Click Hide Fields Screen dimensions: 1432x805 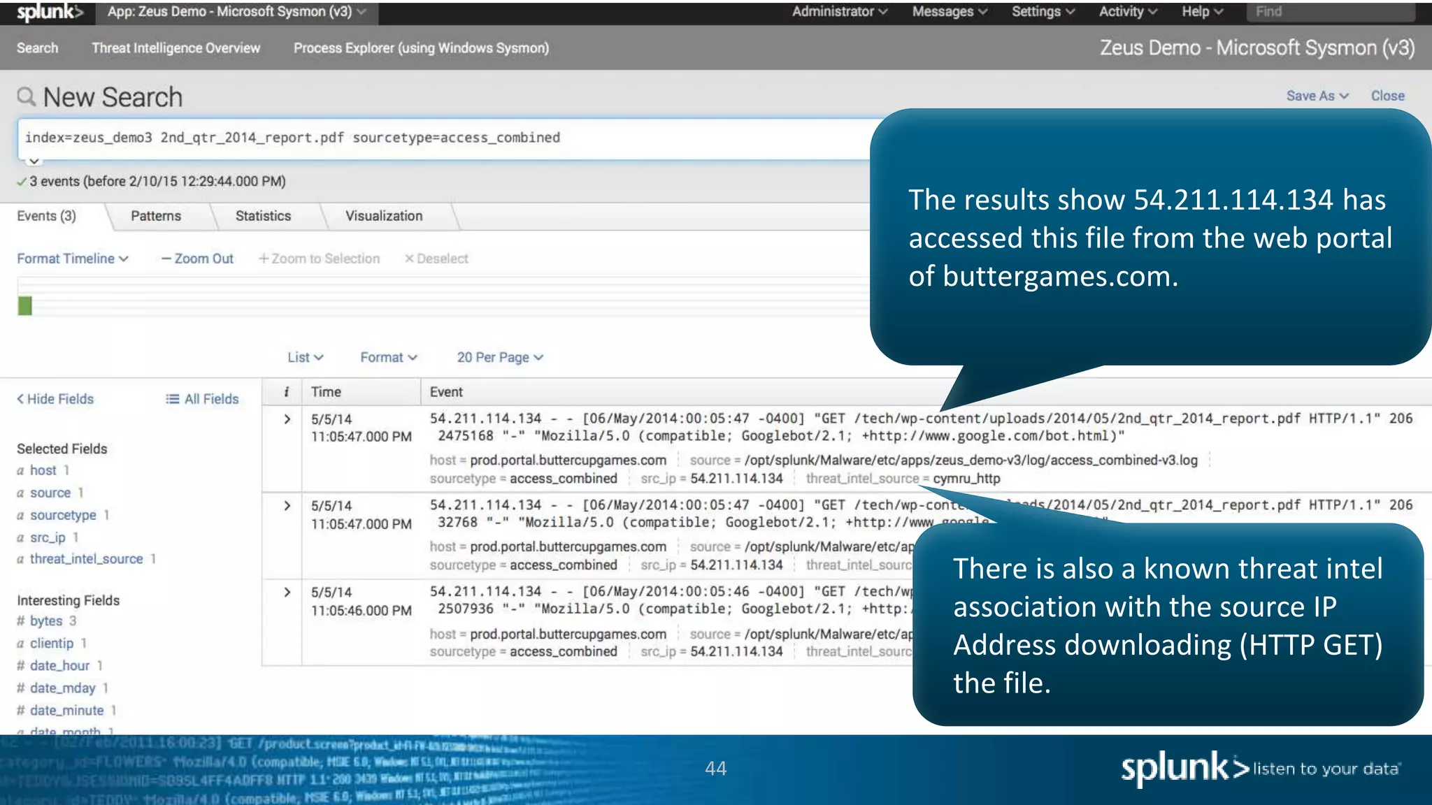55,399
